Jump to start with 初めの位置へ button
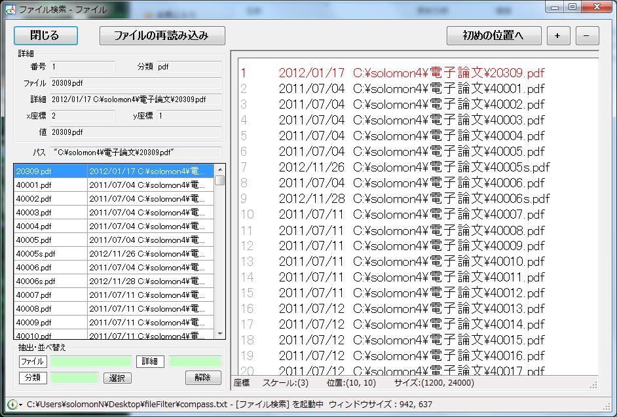This screenshot has height=417, width=617. [x=494, y=35]
